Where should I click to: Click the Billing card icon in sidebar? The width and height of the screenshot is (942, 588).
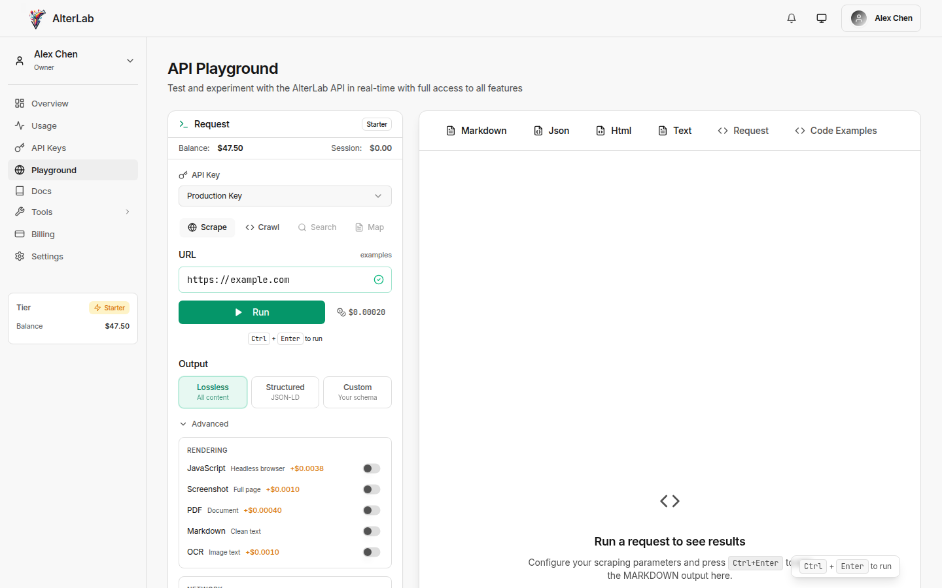(x=20, y=234)
